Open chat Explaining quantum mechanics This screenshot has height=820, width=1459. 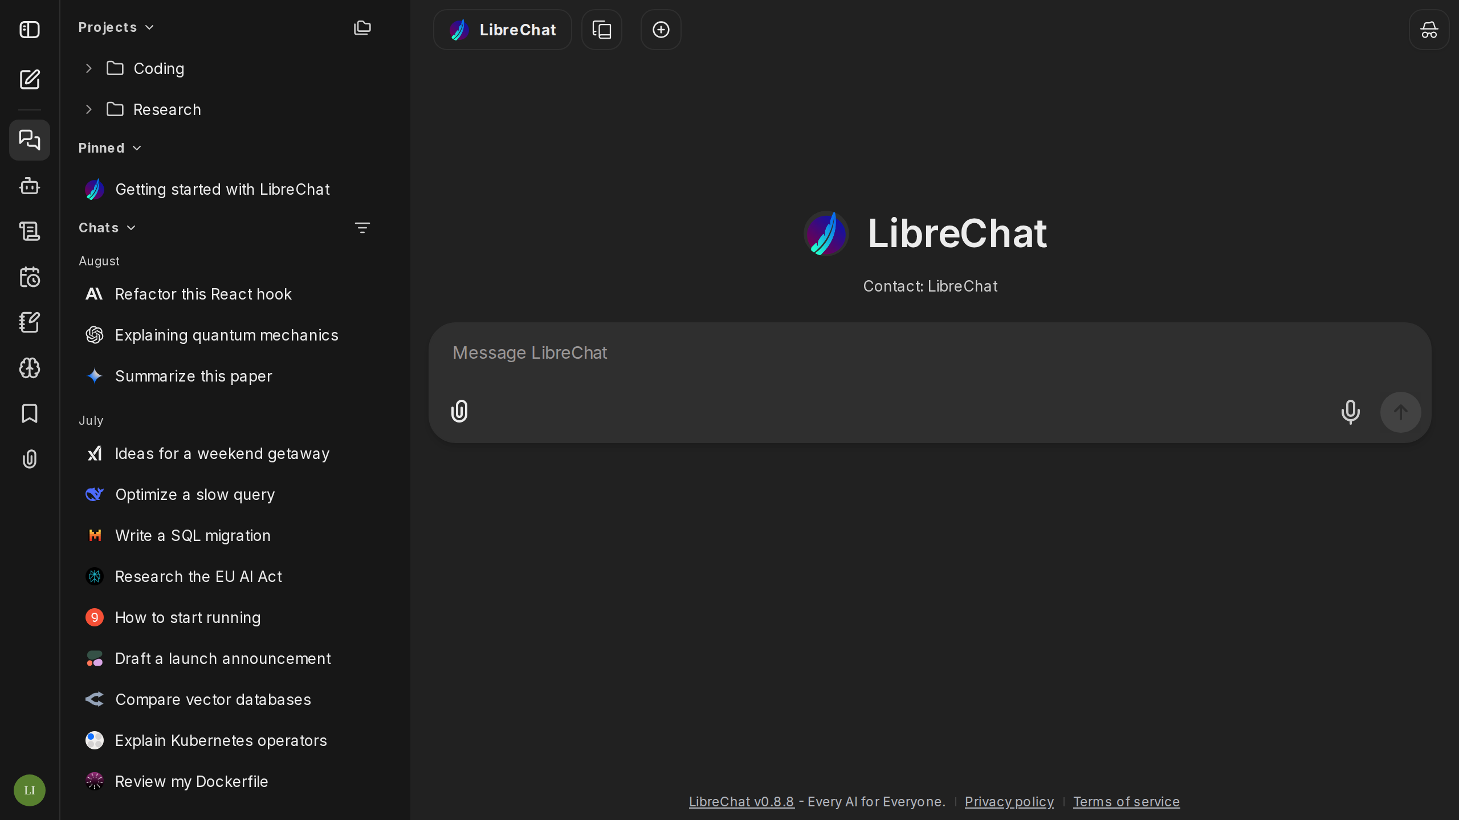(x=228, y=335)
